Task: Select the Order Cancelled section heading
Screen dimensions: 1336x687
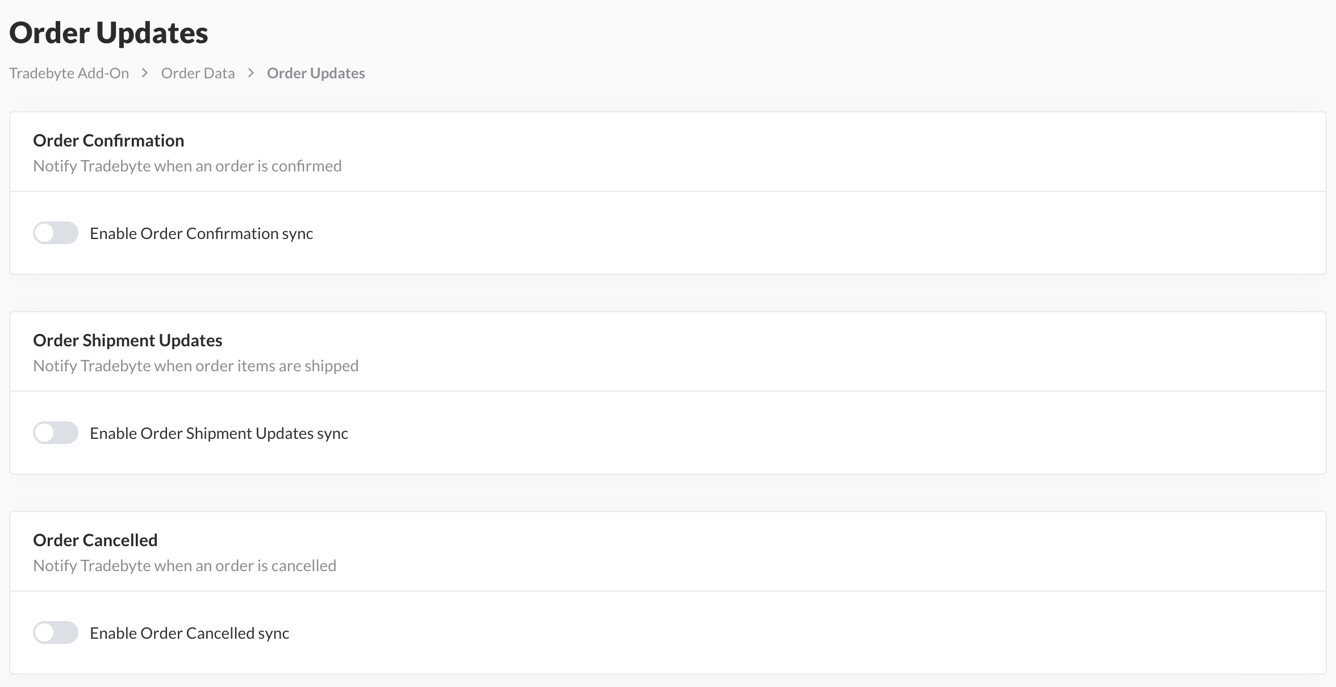Action: coord(95,540)
